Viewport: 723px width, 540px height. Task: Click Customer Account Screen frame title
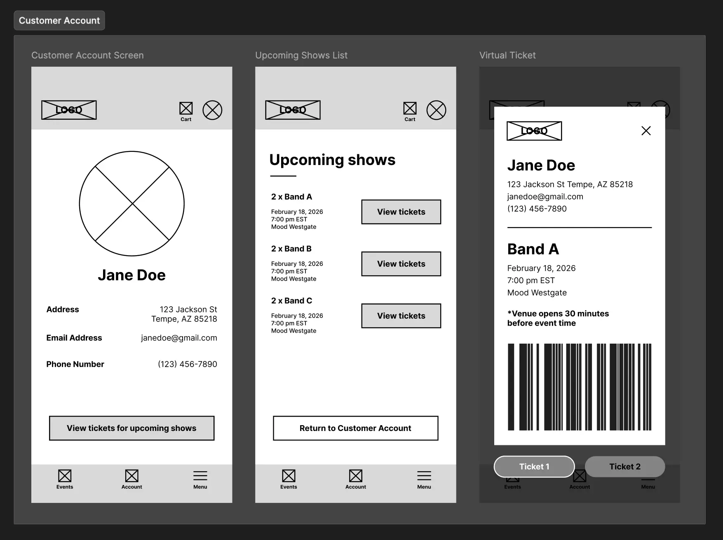pyautogui.click(x=87, y=55)
